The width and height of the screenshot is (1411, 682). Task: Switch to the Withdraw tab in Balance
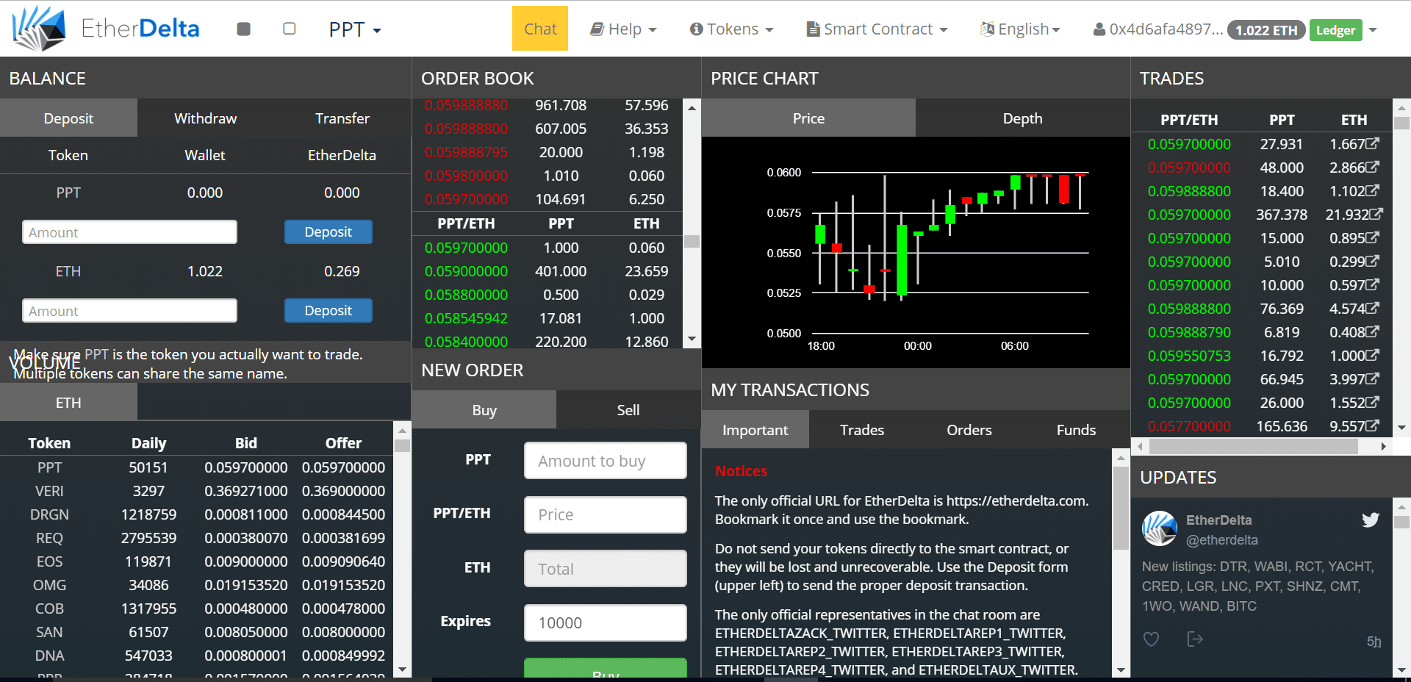click(205, 118)
